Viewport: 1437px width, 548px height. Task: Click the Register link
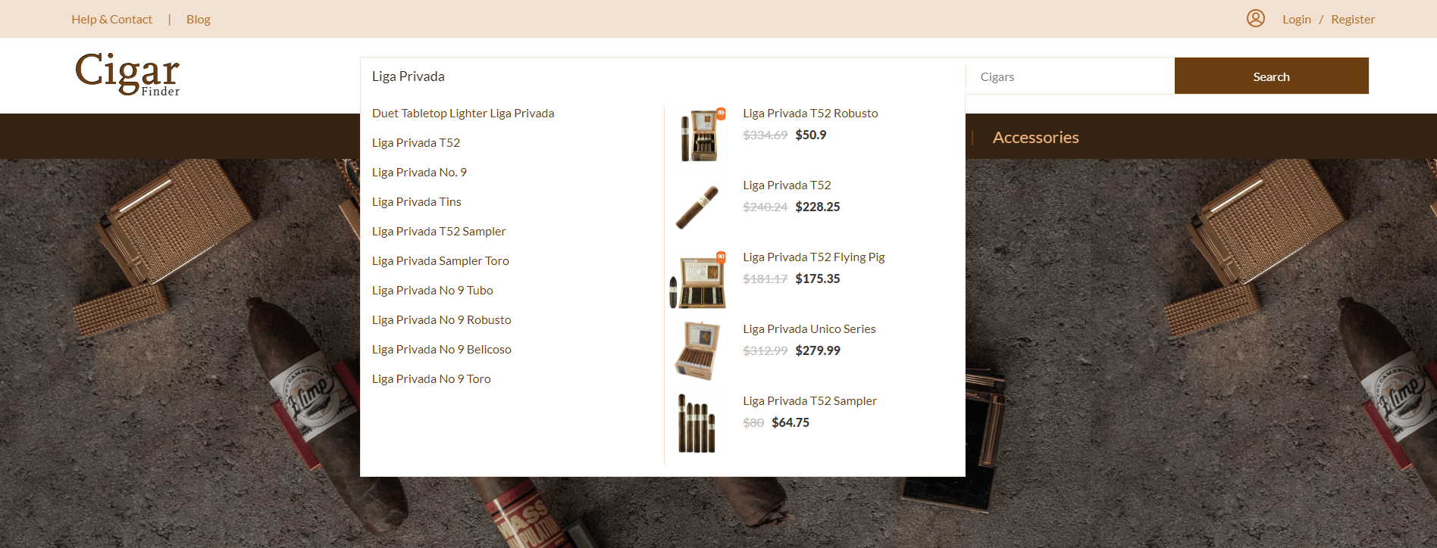1352,19
